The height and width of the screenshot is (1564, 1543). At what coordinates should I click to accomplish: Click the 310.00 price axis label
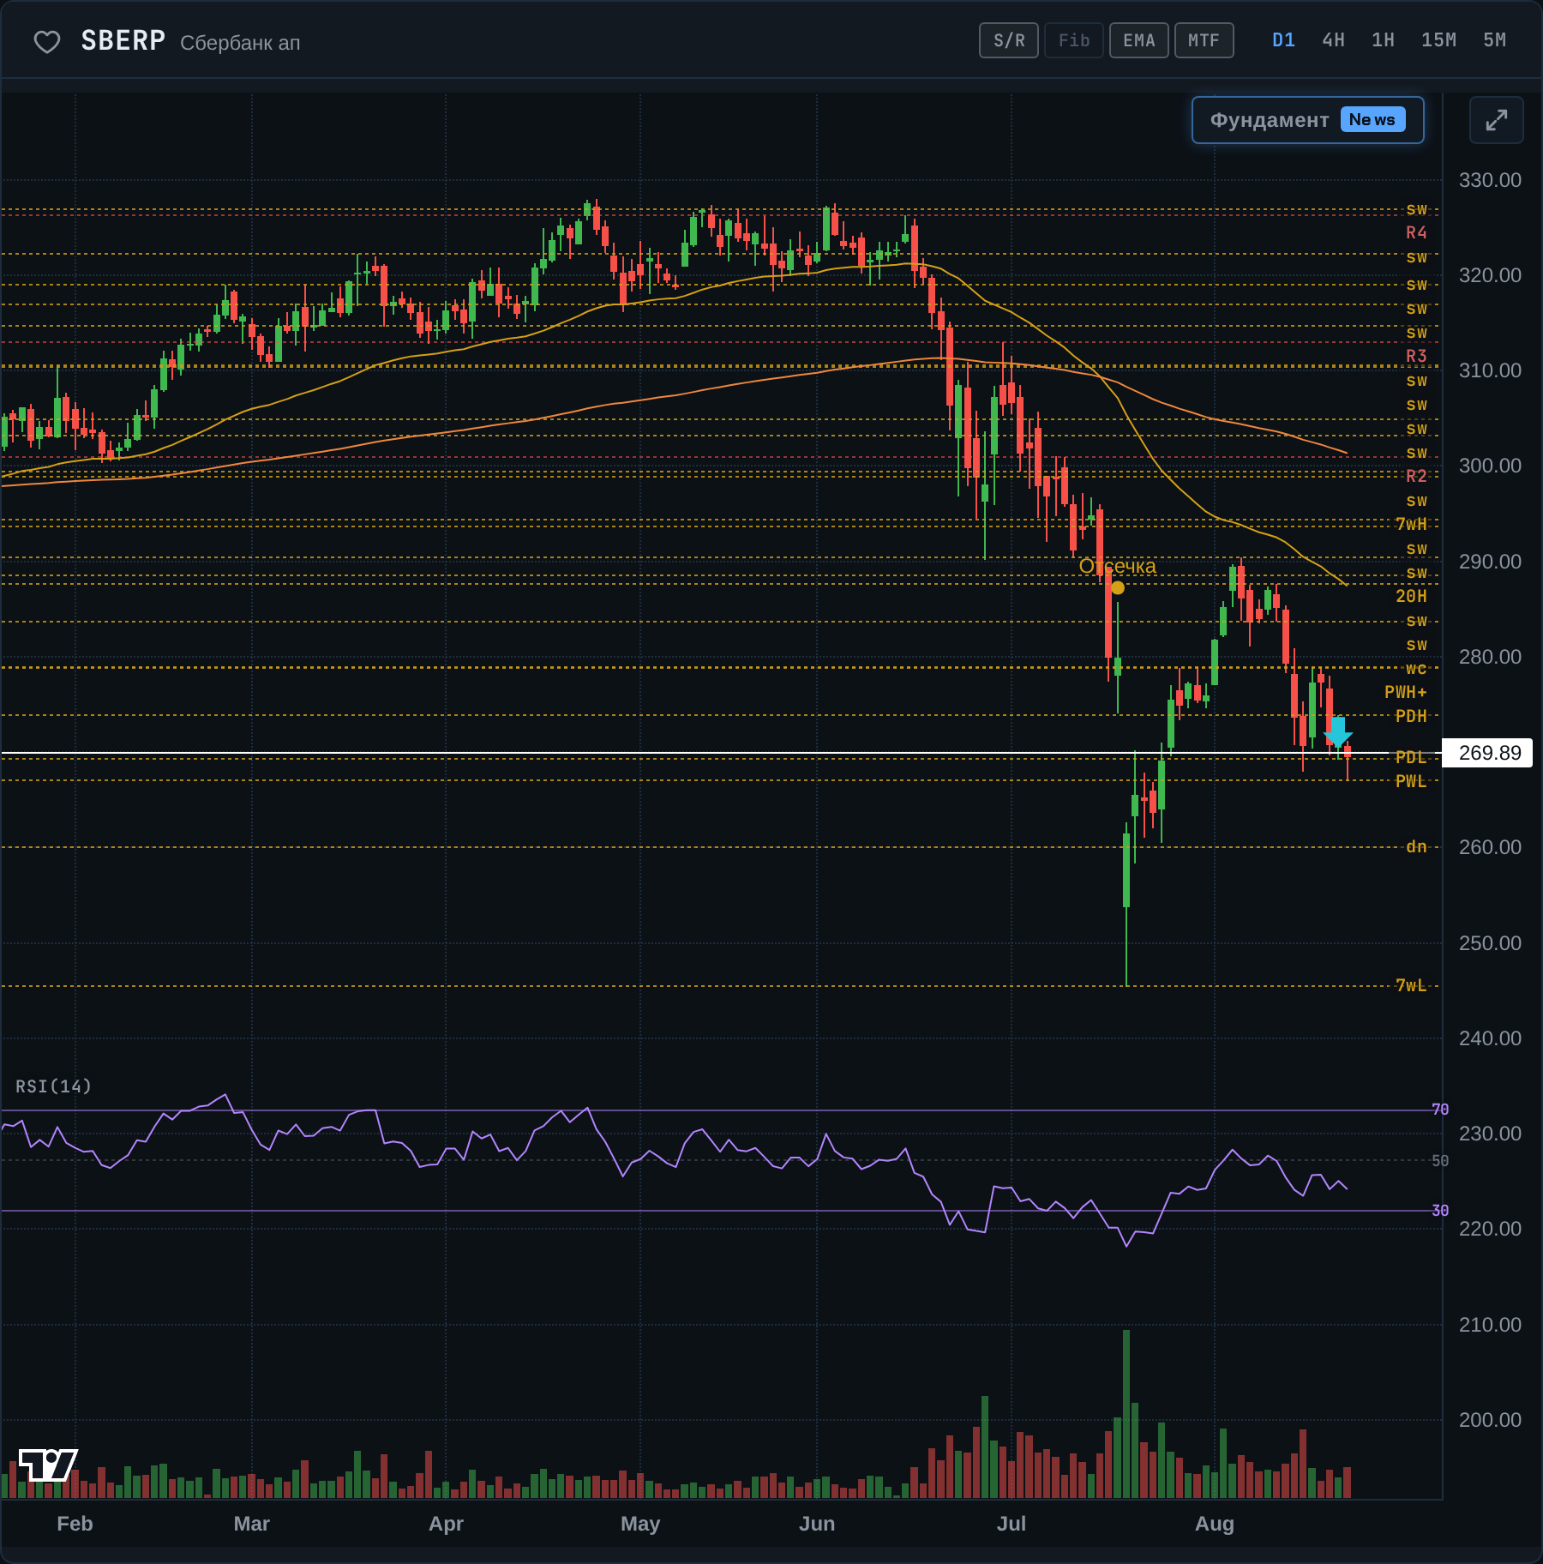click(1490, 370)
